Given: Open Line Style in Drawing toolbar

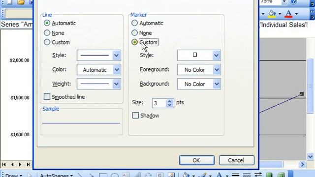Looking at the screenshot, I should click(235, 175).
